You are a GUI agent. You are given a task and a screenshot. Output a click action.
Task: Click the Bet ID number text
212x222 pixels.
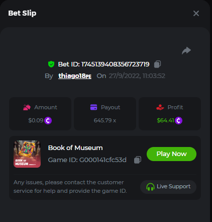pos(116,64)
